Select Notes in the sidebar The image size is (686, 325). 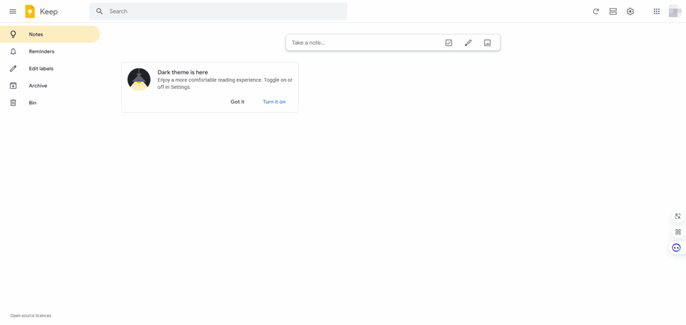(x=50, y=34)
